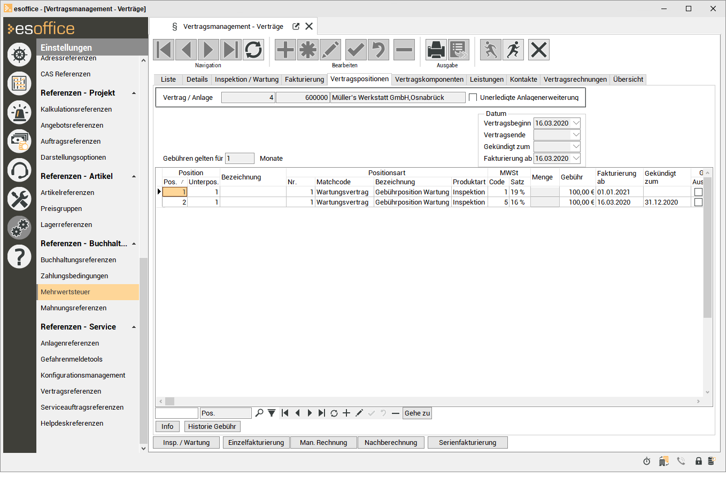Go to previous record in top toolbar
This screenshot has width=726, height=478.
pyautogui.click(x=187, y=50)
